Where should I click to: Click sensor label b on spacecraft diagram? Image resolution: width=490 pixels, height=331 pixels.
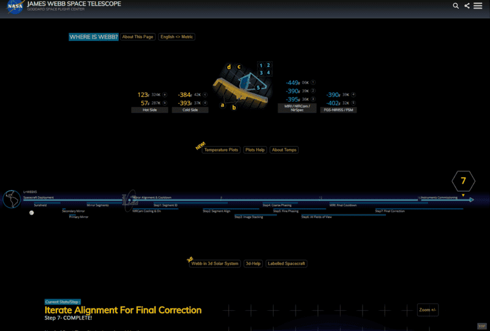[x=234, y=108]
